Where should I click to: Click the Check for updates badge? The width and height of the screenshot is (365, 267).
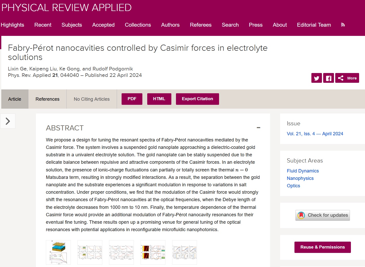tap(323, 215)
